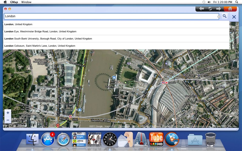Zoom in the map with the plus button

pos(8,113)
